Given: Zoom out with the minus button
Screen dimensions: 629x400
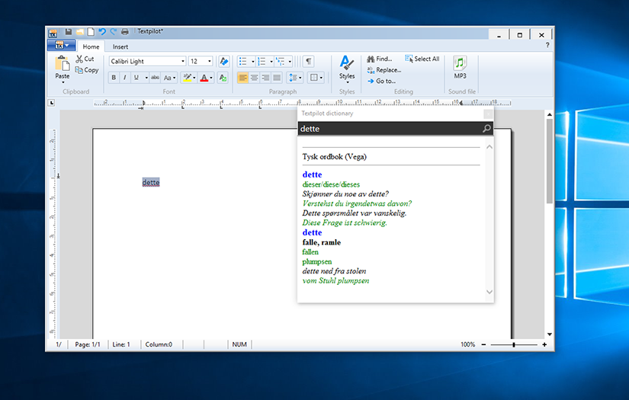Looking at the screenshot, I should pyautogui.click(x=484, y=344).
